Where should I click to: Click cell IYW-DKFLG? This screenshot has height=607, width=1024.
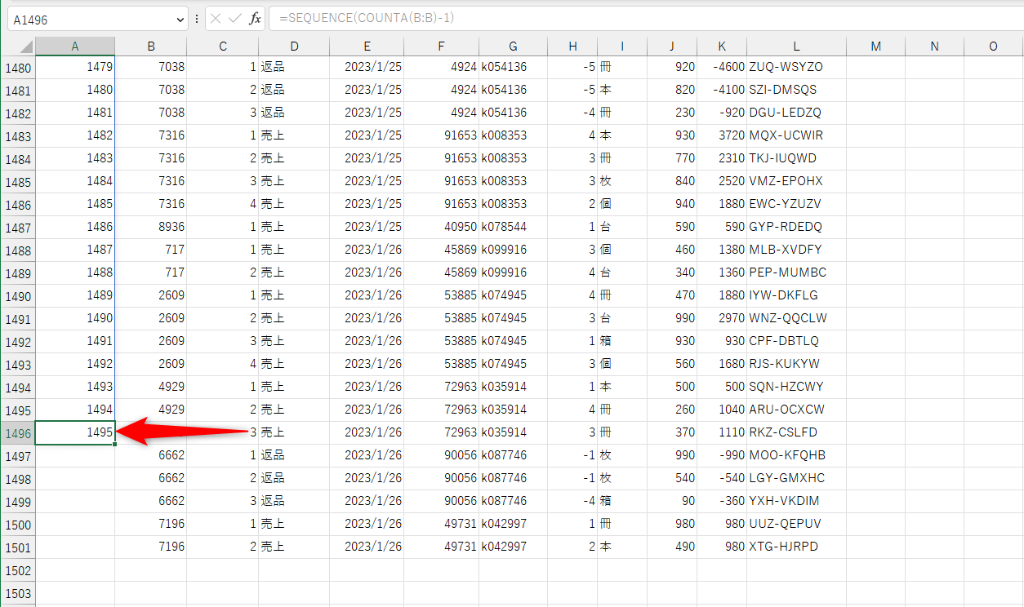[x=797, y=295]
